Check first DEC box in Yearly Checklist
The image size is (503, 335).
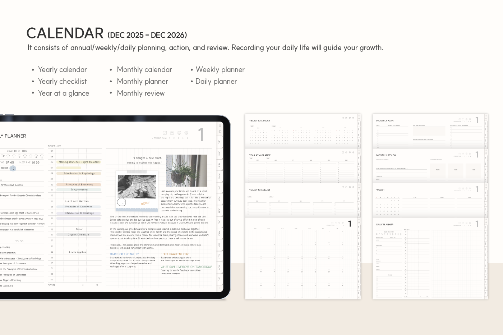click(x=248, y=204)
